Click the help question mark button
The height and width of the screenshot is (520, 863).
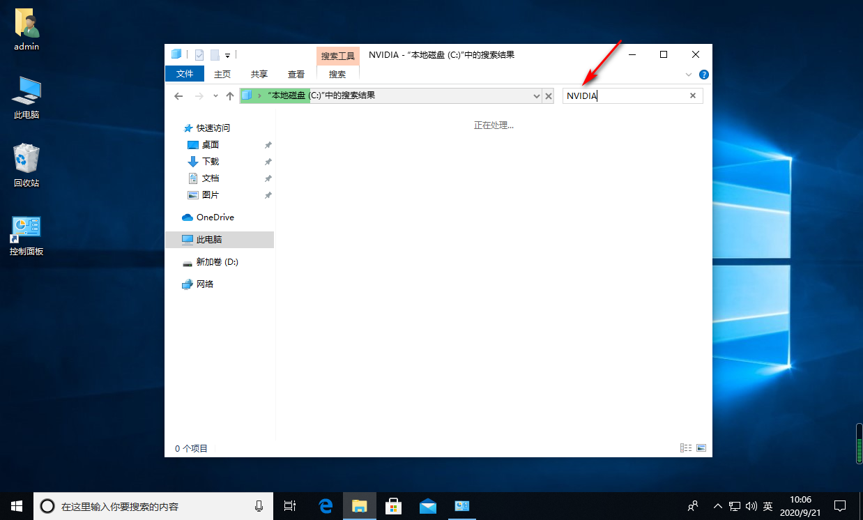coord(703,75)
